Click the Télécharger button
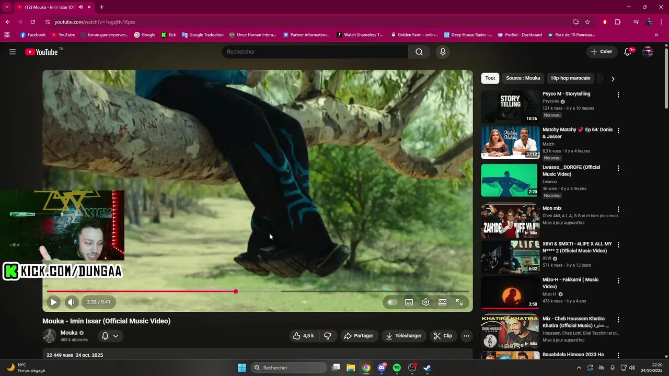Viewport: 669px width, 376px height. click(404, 336)
